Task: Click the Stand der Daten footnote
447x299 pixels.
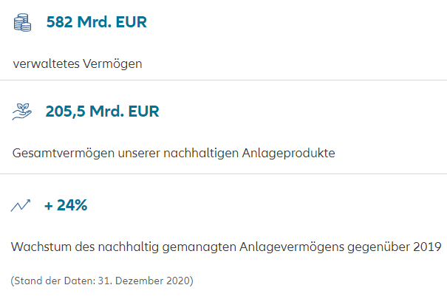Action: [x=102, y=281]
